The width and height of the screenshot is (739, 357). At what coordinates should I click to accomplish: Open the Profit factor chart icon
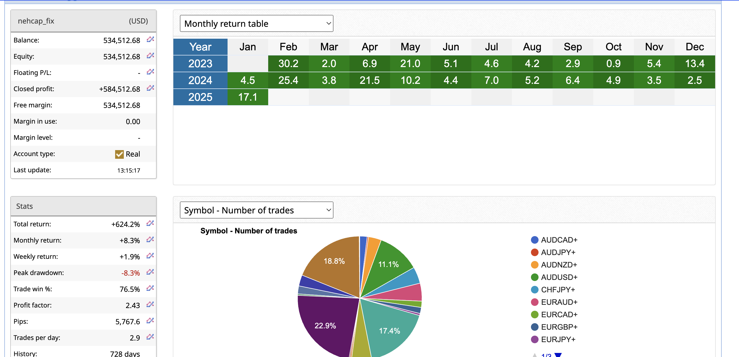coord(150,304)
